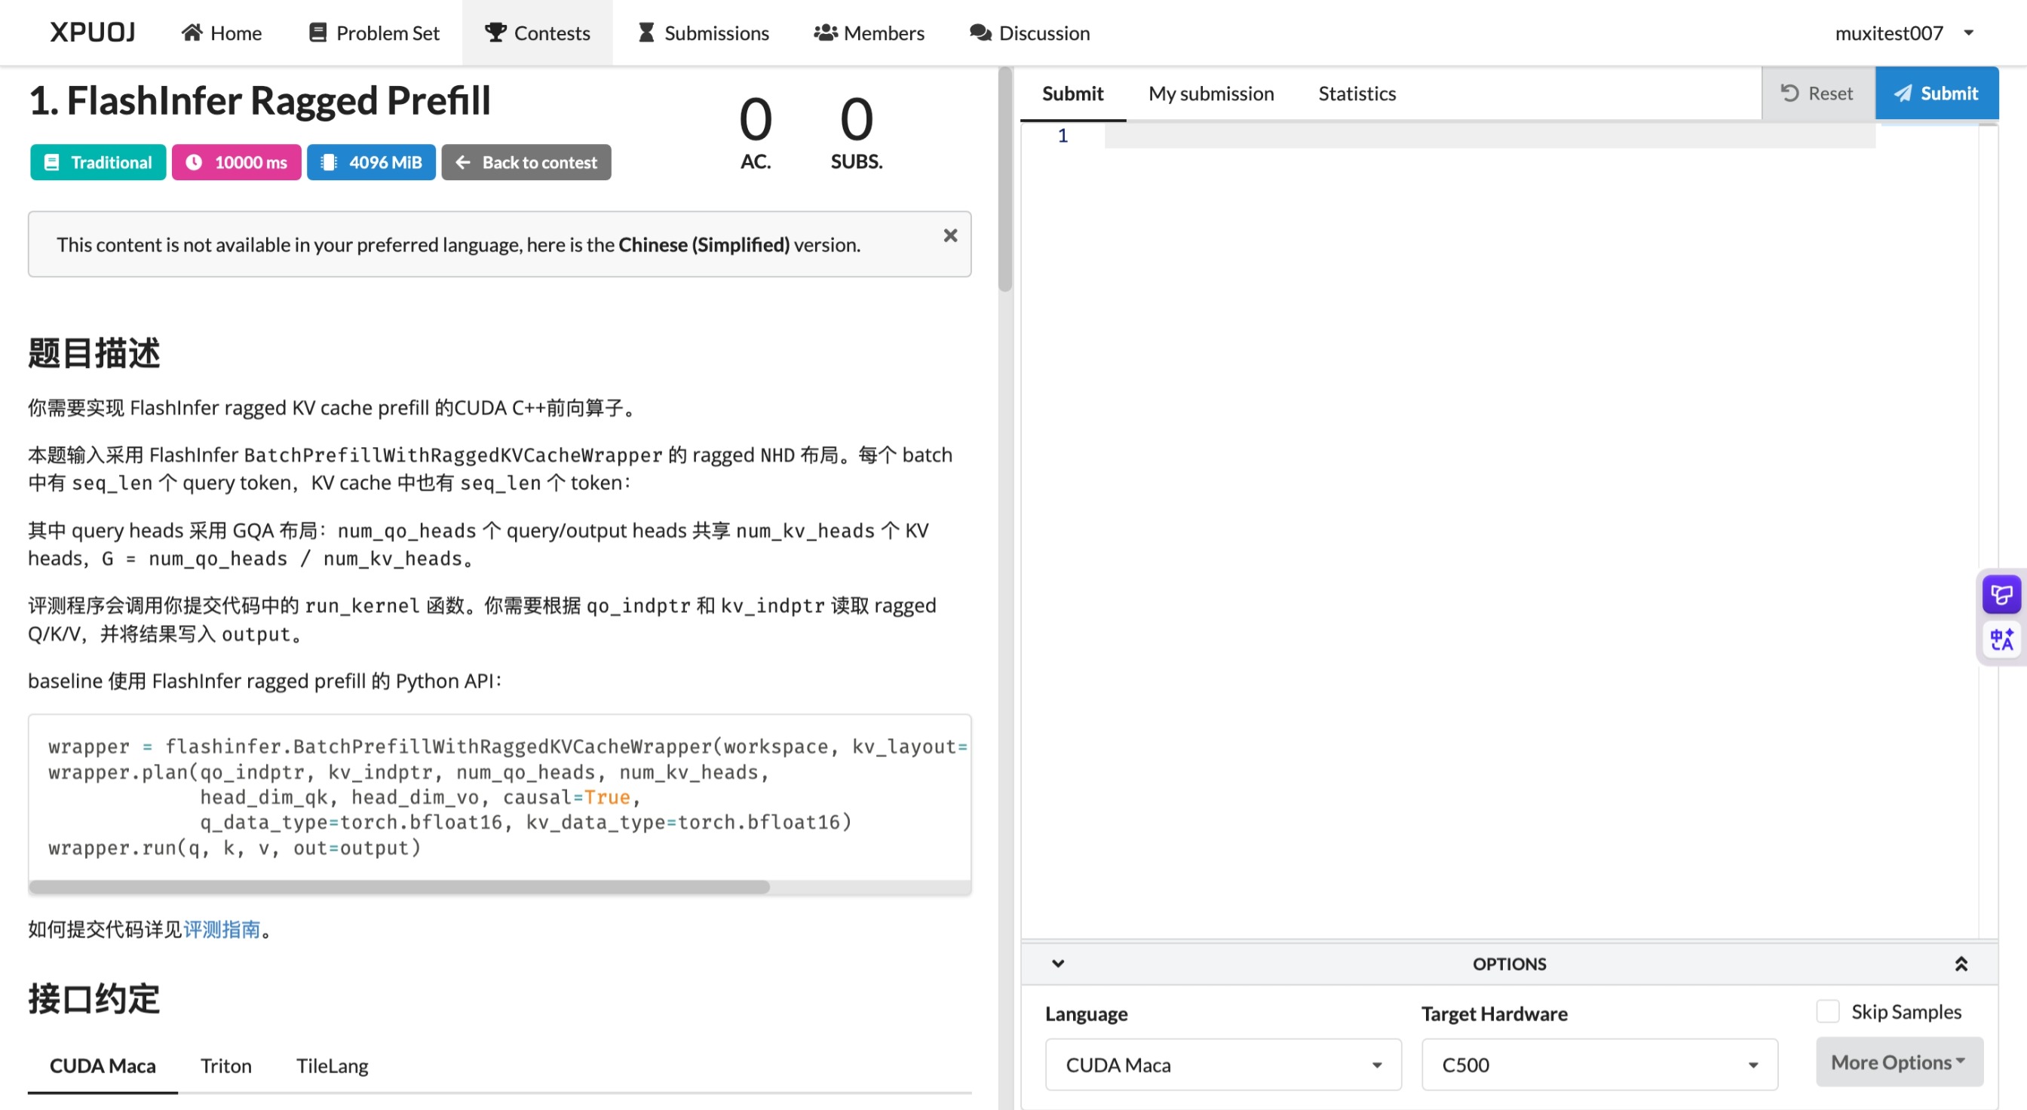Viewport: 2027px width, 1110px height.
Task: Select the Submit tab in editor panel
Action: click(1072, 93)
